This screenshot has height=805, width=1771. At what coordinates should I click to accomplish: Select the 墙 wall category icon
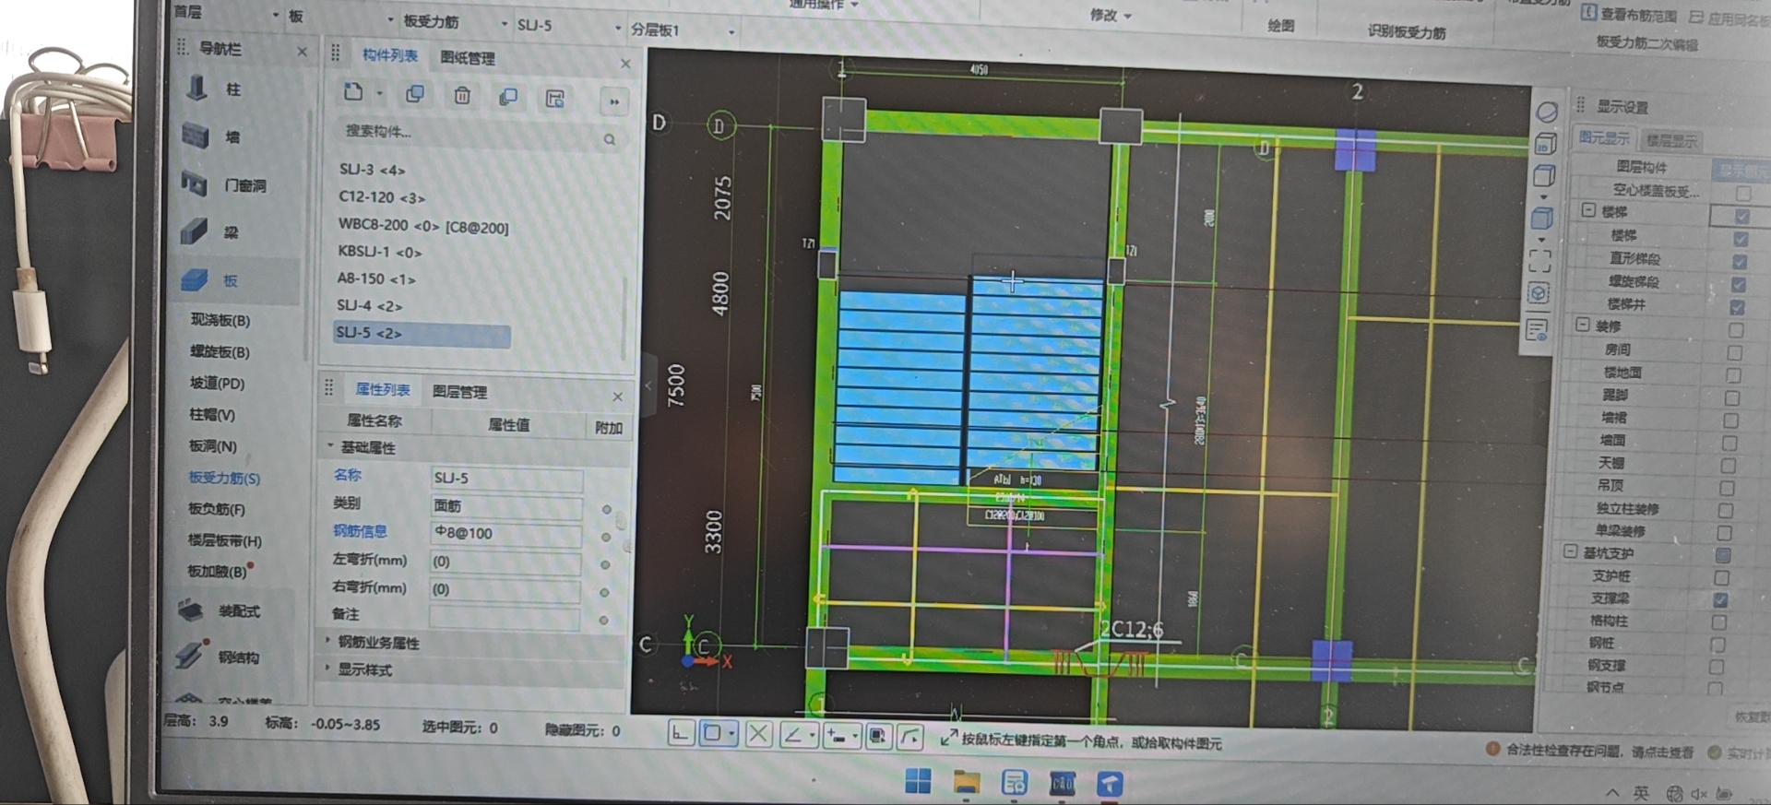pos(196,136)
